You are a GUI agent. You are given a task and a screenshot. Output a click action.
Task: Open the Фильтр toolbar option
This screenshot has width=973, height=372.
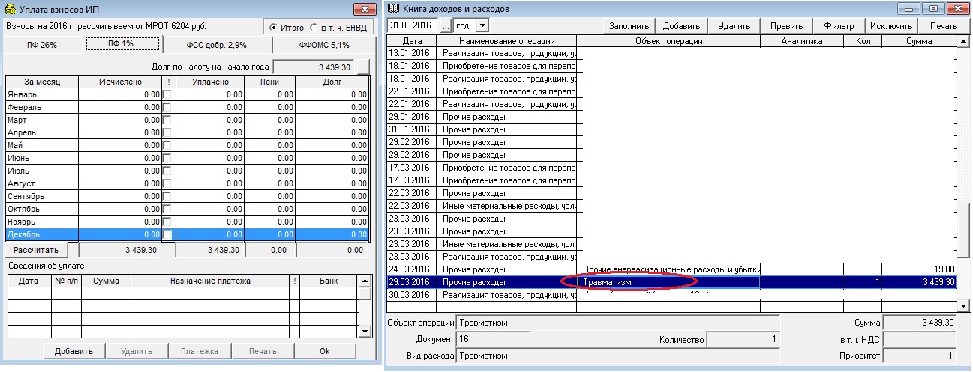coord(839,26)
